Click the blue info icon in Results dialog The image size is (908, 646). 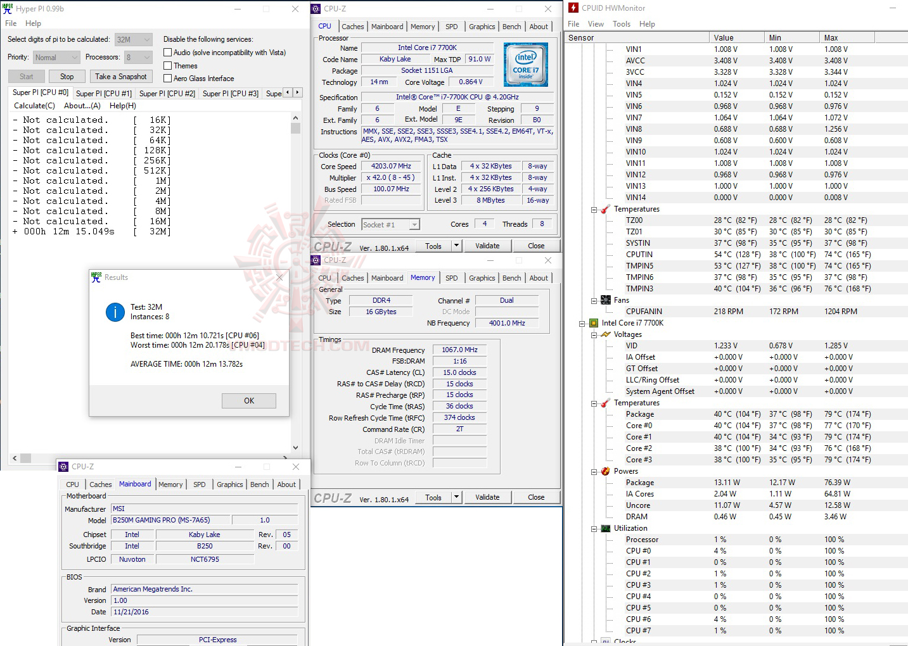coord(115,312)
